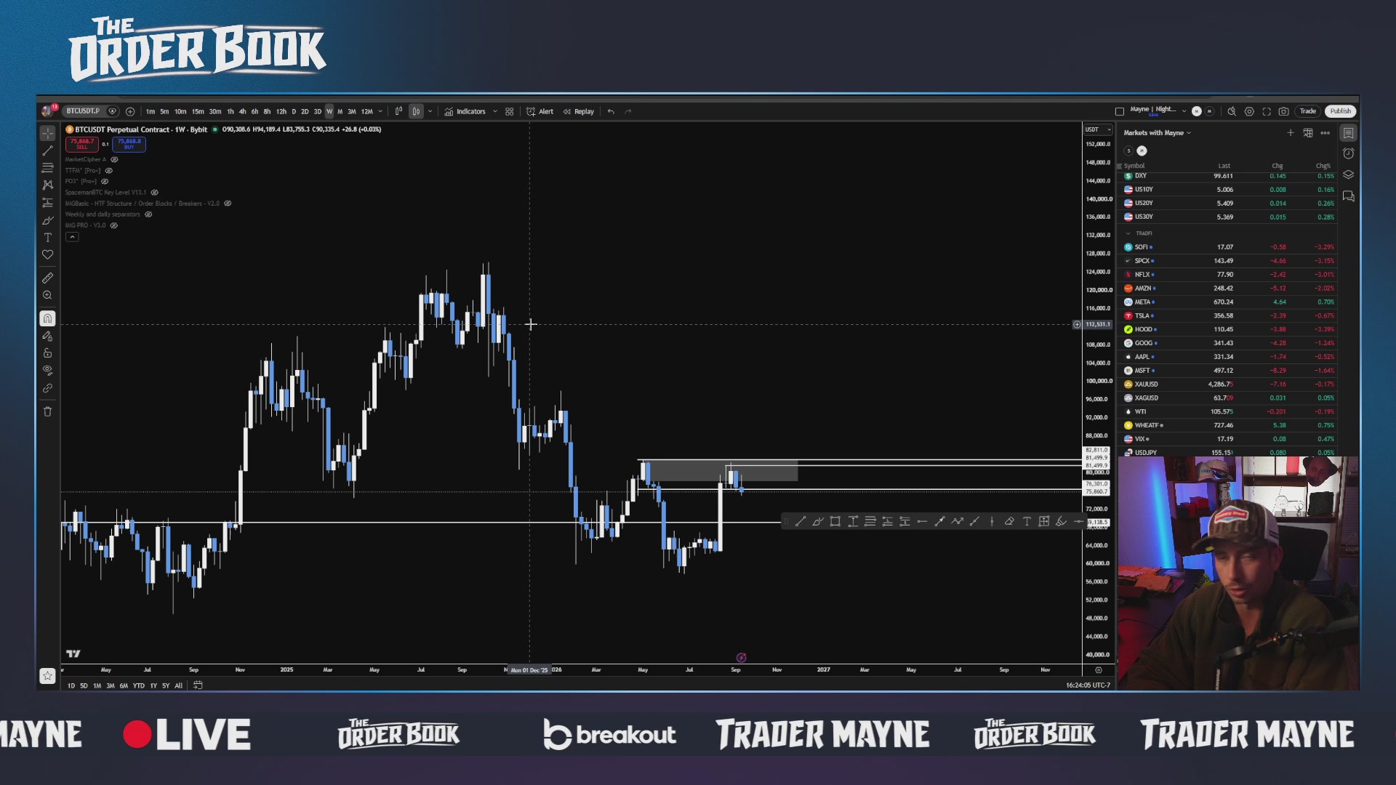Select the W weekly timeframe
Viewport: 1396px width, 785px height.
point(329,111)
